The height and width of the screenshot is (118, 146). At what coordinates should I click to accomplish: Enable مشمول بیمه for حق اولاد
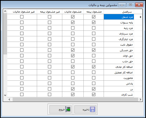(x=94, y=56)
